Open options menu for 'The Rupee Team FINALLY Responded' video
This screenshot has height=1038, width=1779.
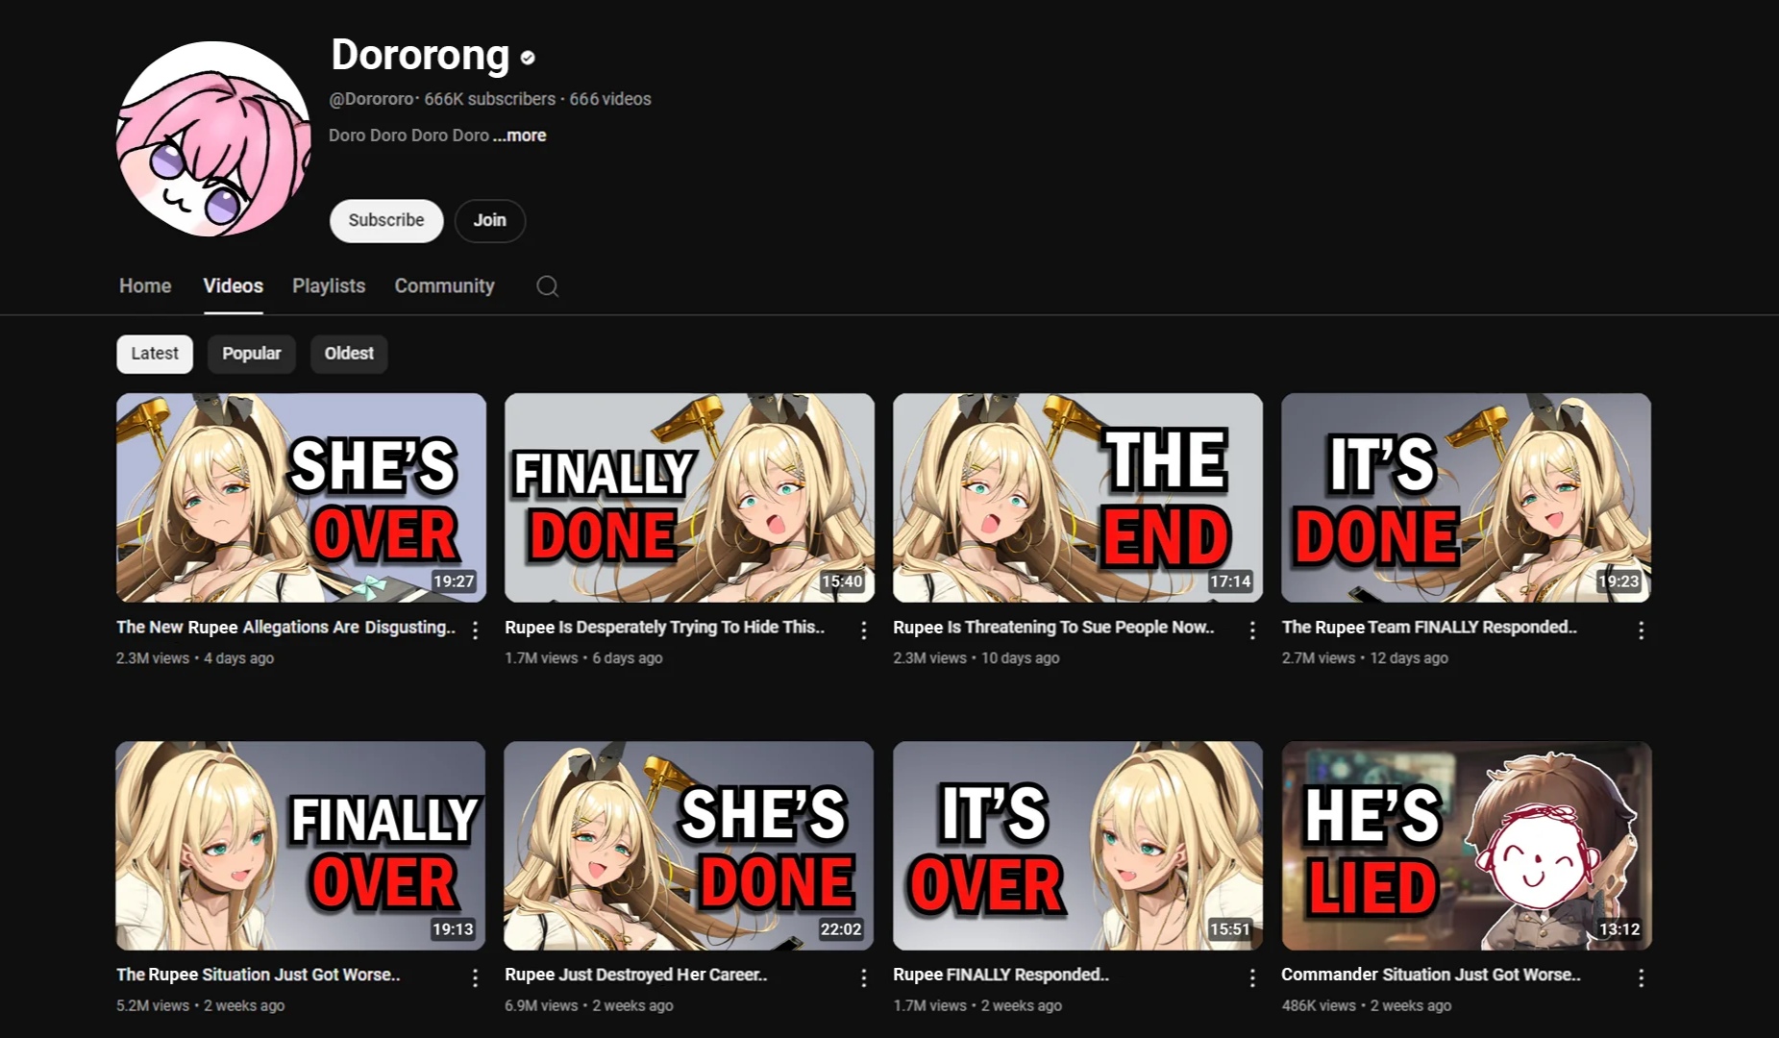click(x=1641, y=630)
